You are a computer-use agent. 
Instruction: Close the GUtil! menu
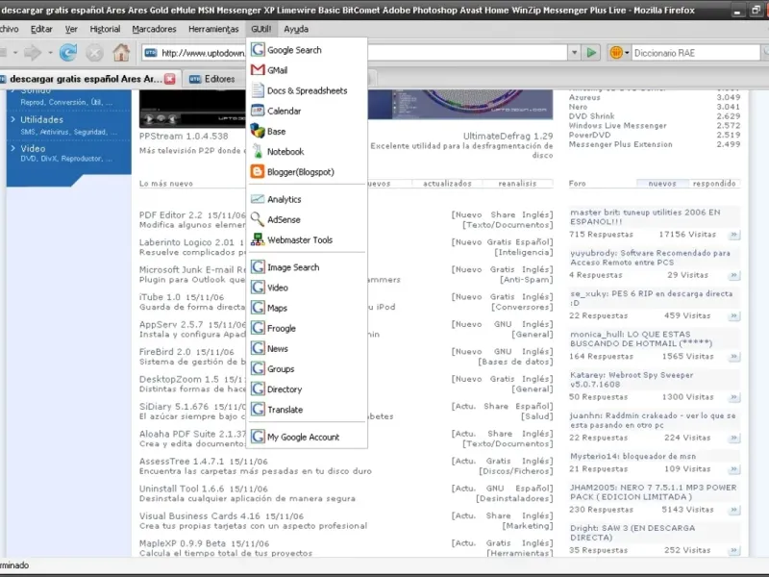pyautogui.click(x=261, y=29)
